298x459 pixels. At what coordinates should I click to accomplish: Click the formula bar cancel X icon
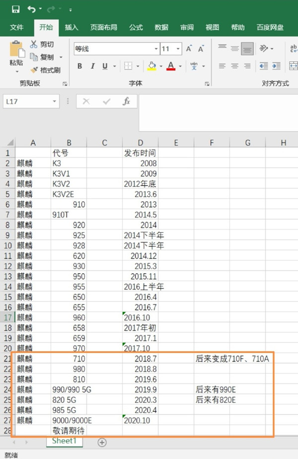coord(86,101)
